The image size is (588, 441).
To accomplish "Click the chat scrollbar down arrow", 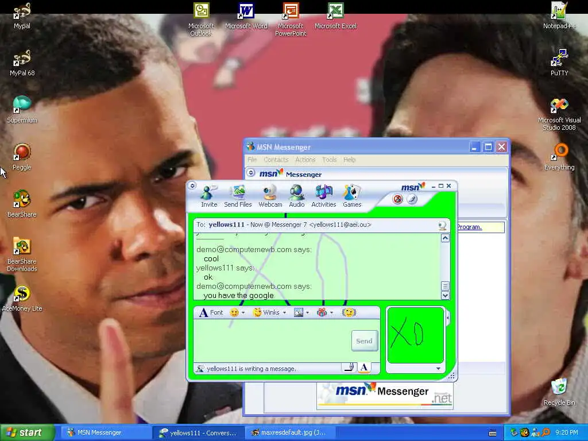I will click(445, 296).
